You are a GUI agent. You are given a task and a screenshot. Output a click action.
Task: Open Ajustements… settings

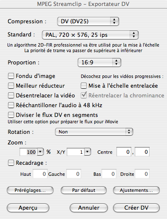point(136,190)
